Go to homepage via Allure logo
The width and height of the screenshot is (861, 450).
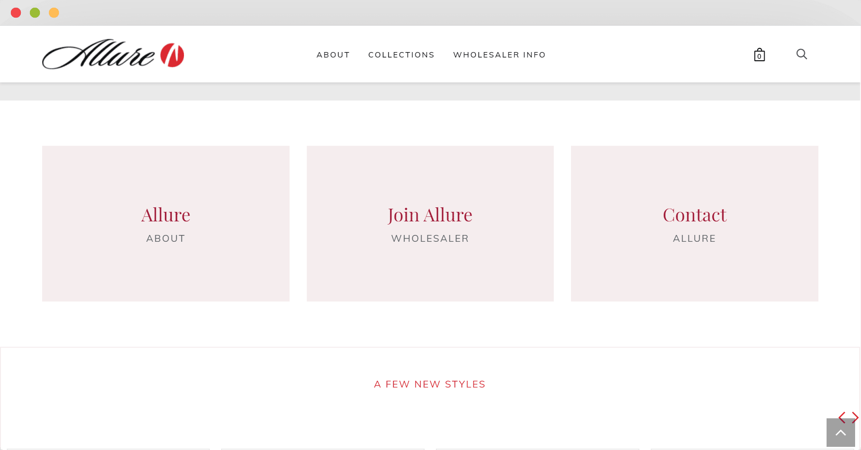point(113,54)
